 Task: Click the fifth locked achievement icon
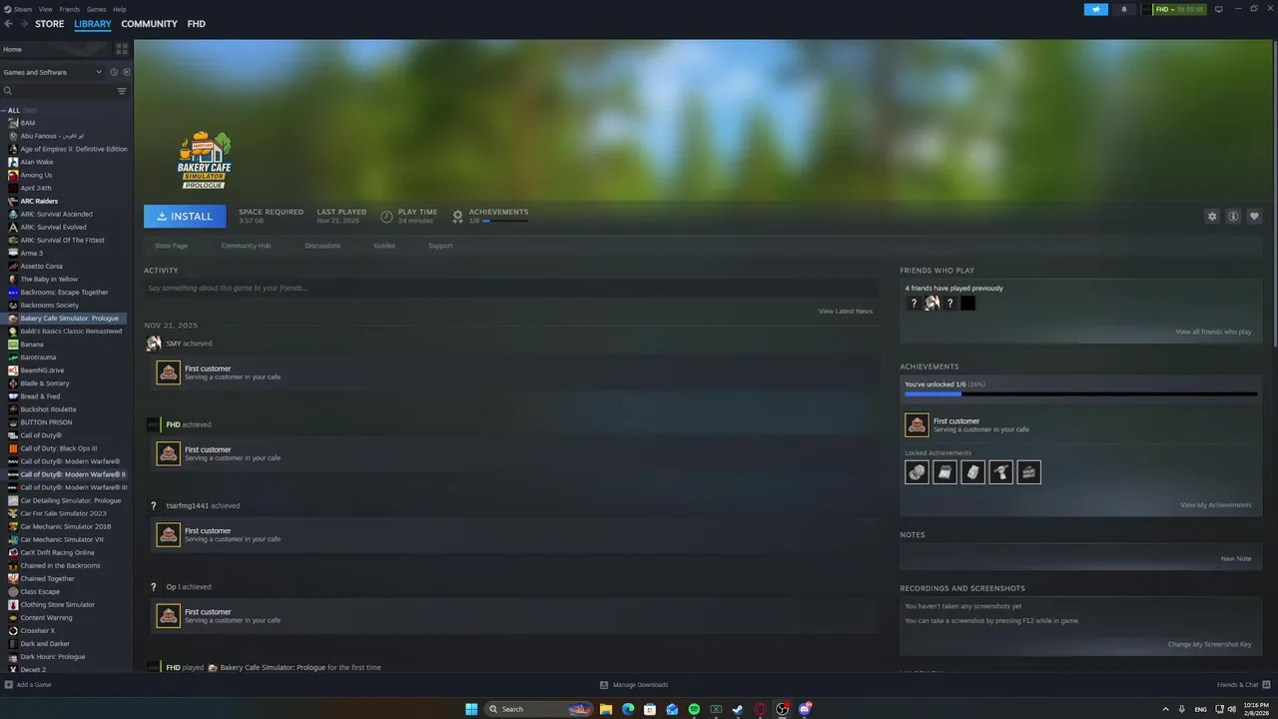tap(1028, 472)
